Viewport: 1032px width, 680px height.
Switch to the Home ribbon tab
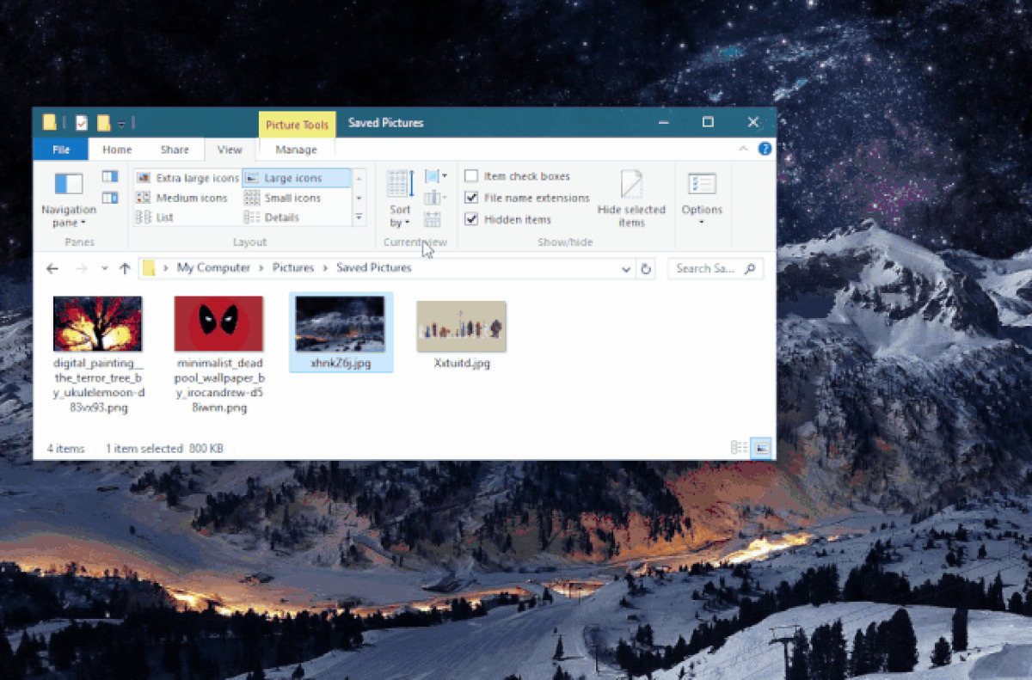[116, 149]
